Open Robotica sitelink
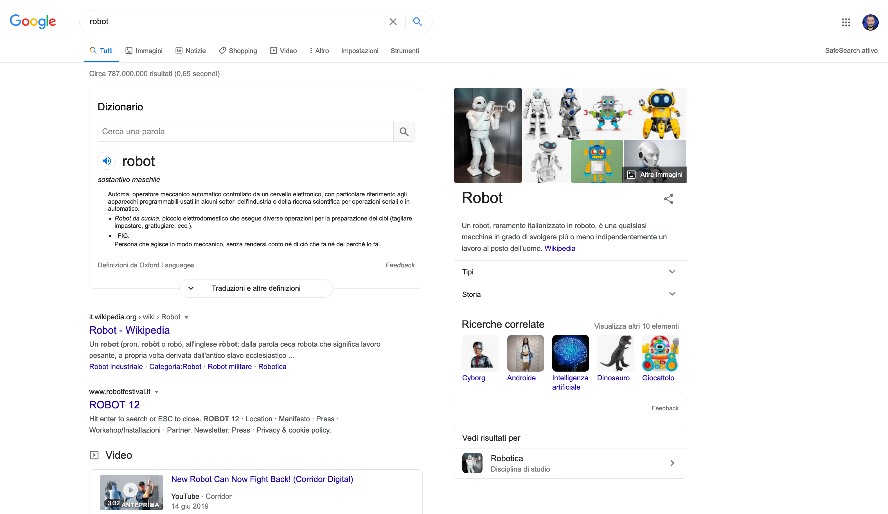This screenshot has width=888, height=514. click(272, 367)
